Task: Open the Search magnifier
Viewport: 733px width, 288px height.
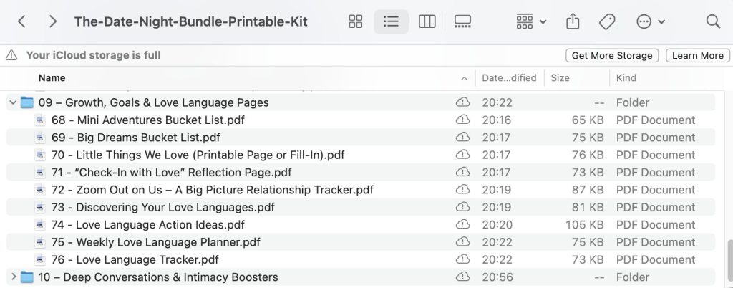Action: pos(713,21)
